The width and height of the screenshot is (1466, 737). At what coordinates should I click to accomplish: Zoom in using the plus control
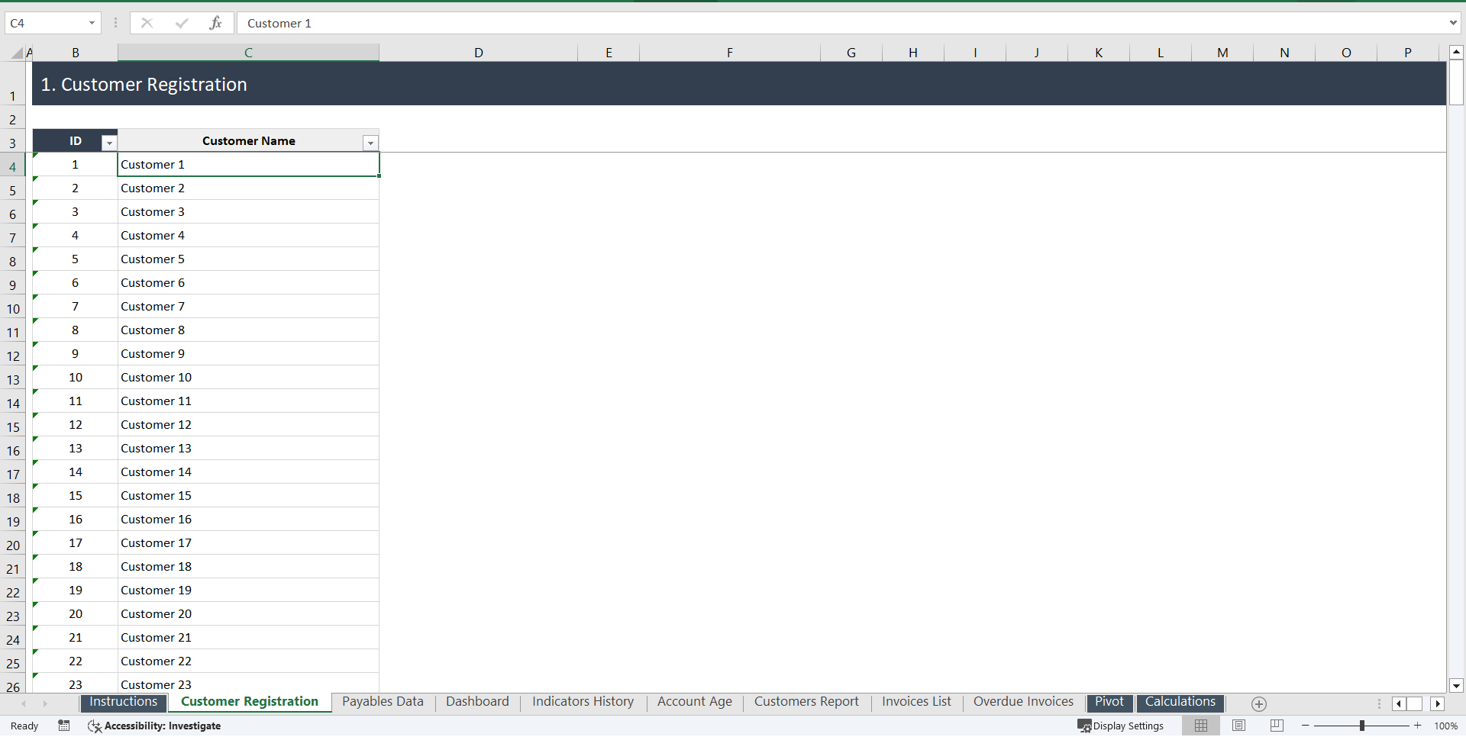[1419, 726]
